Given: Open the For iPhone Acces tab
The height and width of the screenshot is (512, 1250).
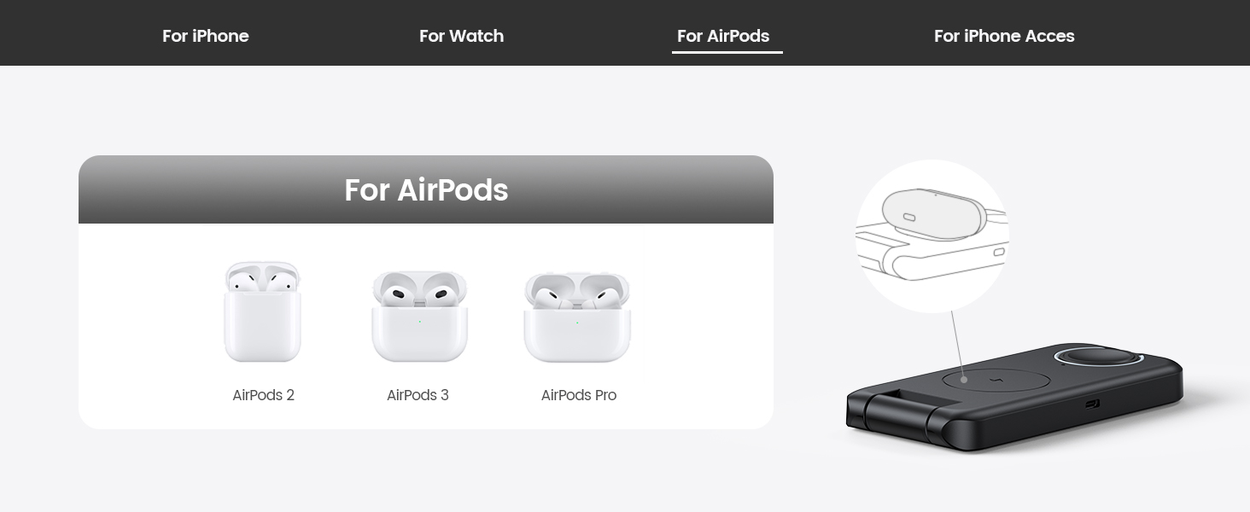Looking at the screenshot, I should pyautogui.click(x=1004, y=36).
